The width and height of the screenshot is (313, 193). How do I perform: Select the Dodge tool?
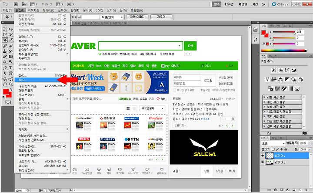[x=11, y=61]
